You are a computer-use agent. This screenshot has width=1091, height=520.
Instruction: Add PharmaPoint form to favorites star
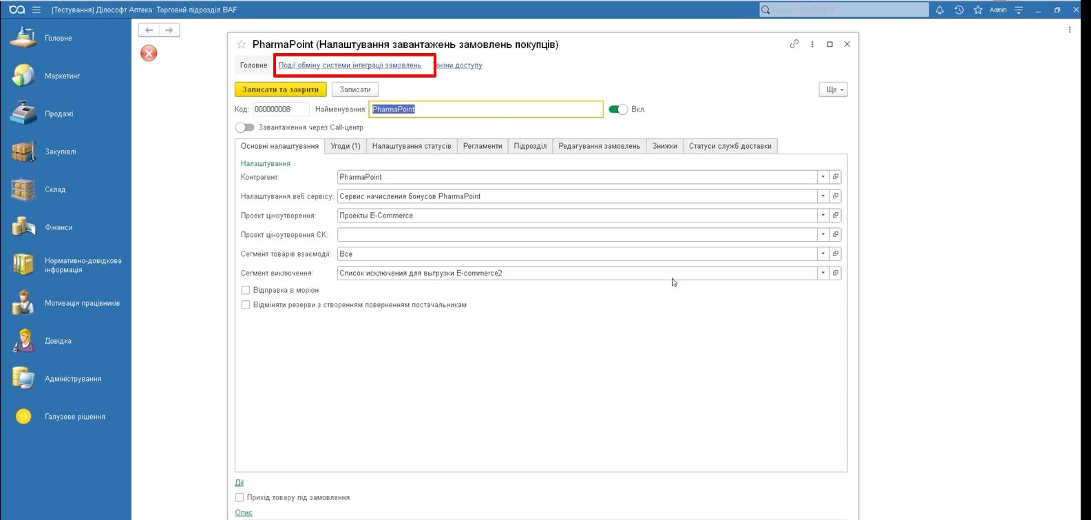point(242,44)
